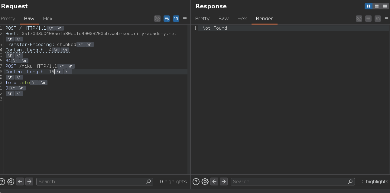This screenshot has height=193, width=390.
Task: Open Request search settings gear
Action: click(x=11, y=182)
